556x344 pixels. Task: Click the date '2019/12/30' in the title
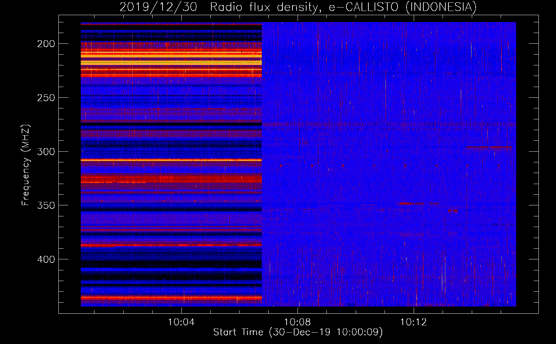tap(158, 7)
